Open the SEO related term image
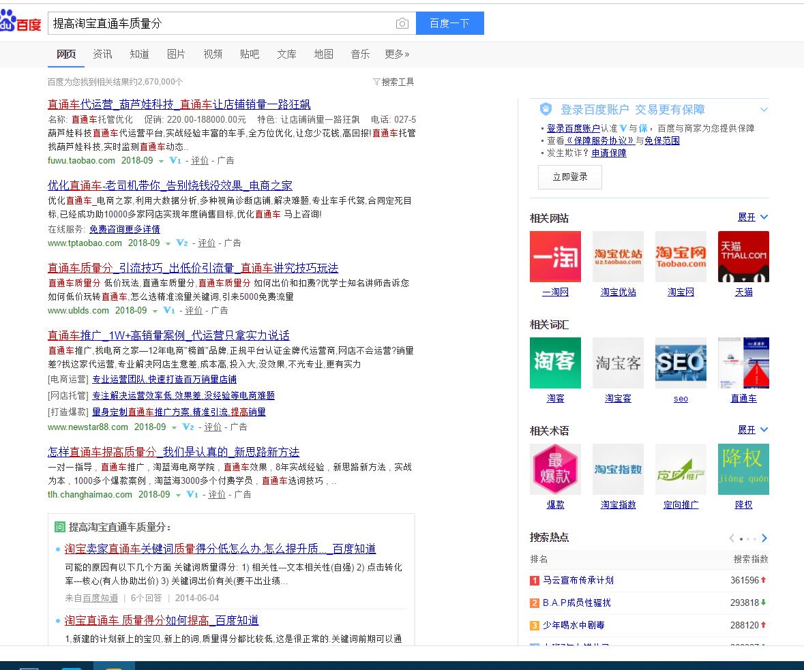804x670 pixels. click(x=681, y=363)
